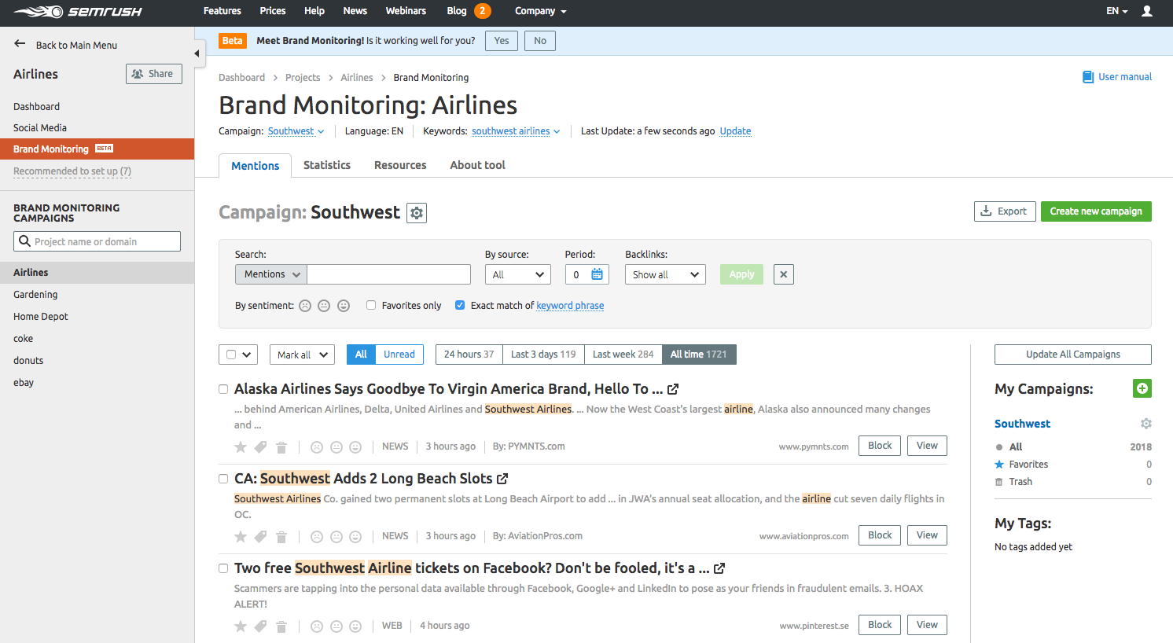Open the Period calendar icon

point(597,274)
